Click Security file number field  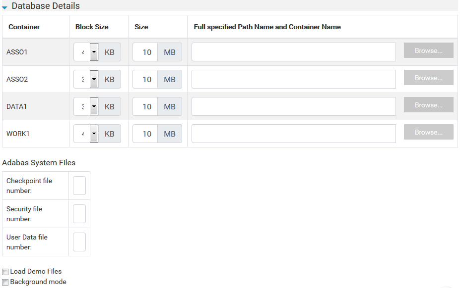point(79,214)
